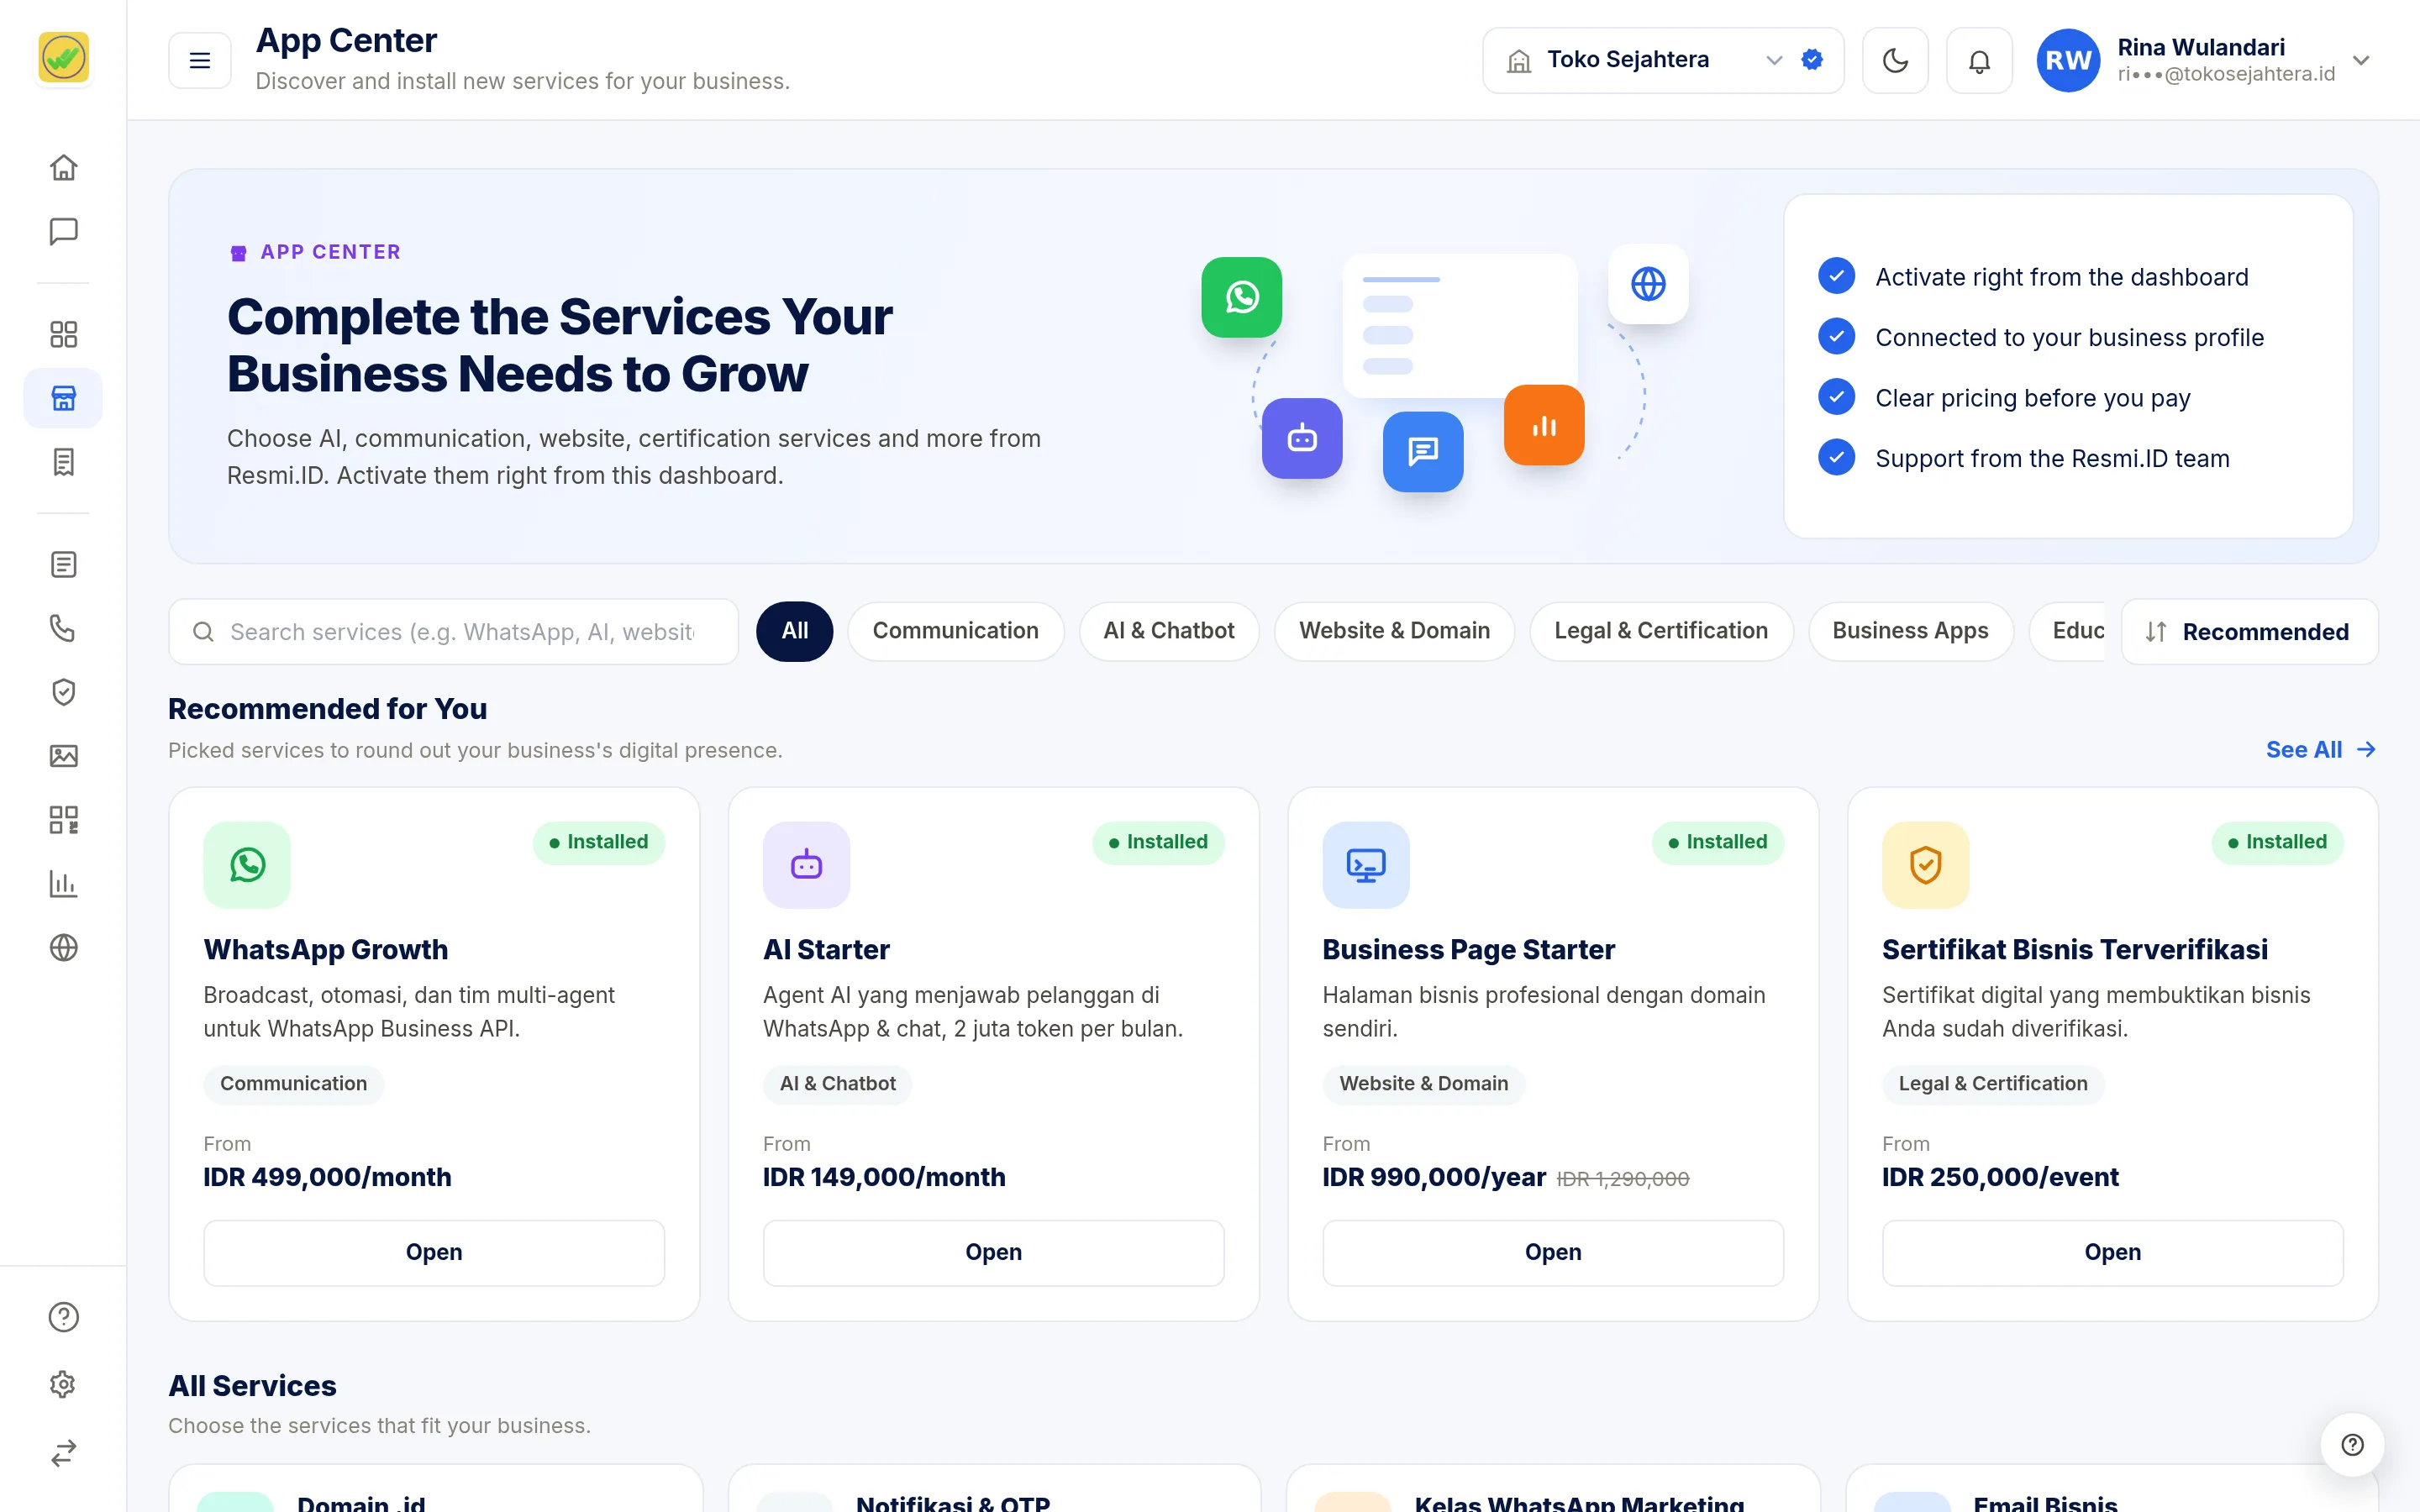The image size is (2420, 1512).
Task: Select the Communication category filter
Action: [955, 631]
